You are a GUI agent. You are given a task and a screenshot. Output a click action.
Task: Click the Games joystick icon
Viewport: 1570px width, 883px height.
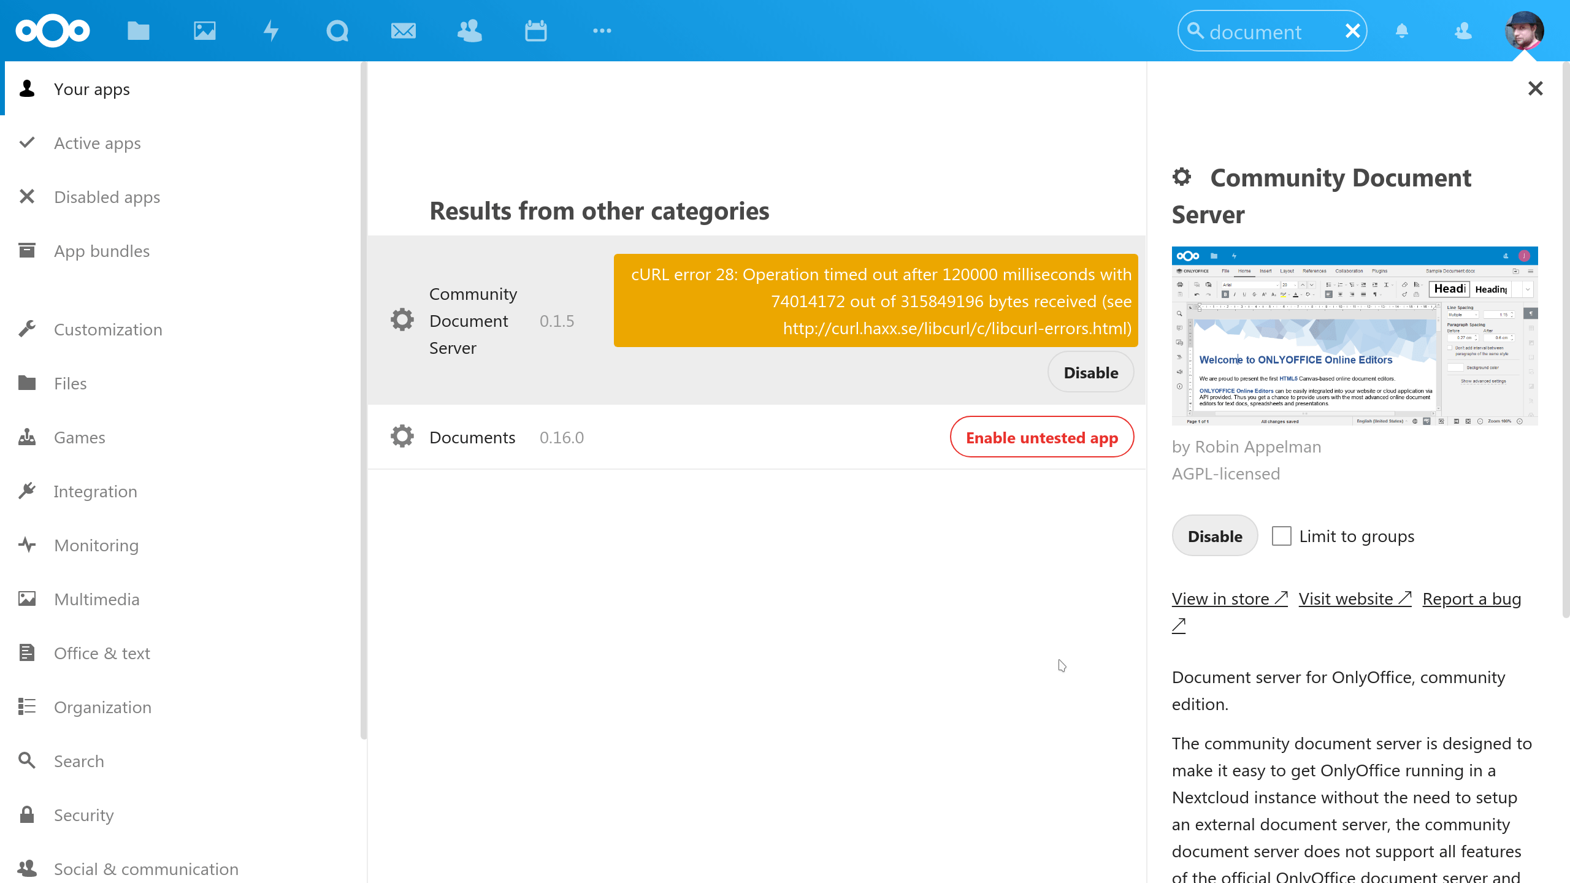[x=27, y=437]
